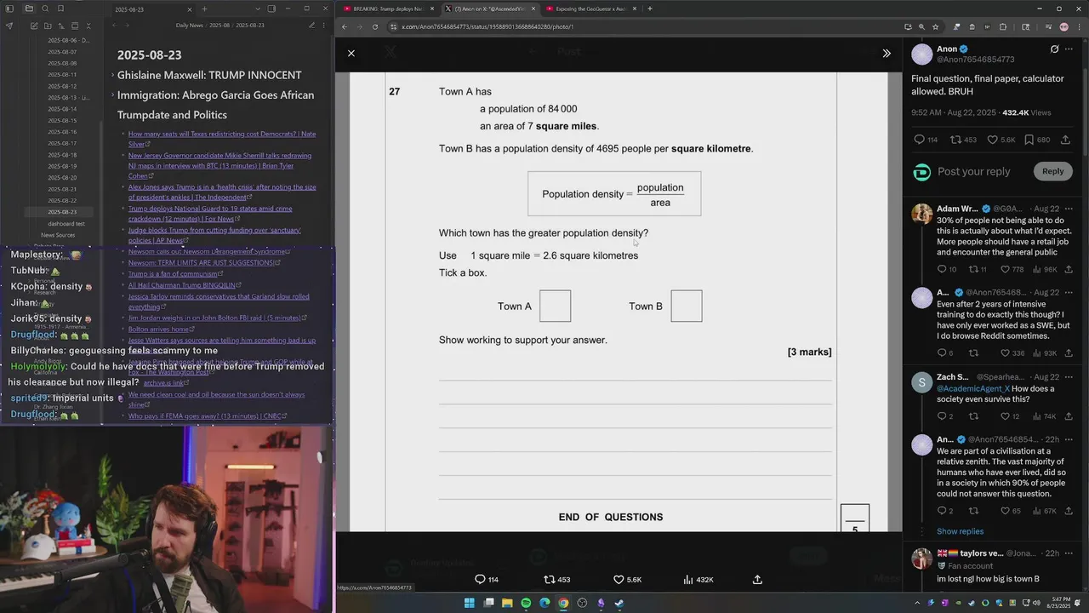Open Zach S... profile avatar
Viewport: 1089px width, 613px height.
(922, 383)
